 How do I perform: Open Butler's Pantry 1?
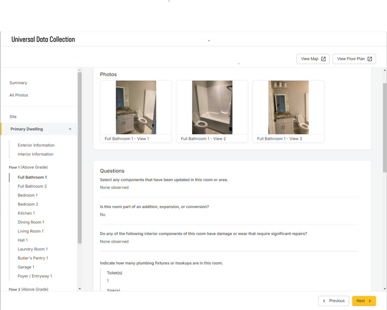[x=33, y=258]
